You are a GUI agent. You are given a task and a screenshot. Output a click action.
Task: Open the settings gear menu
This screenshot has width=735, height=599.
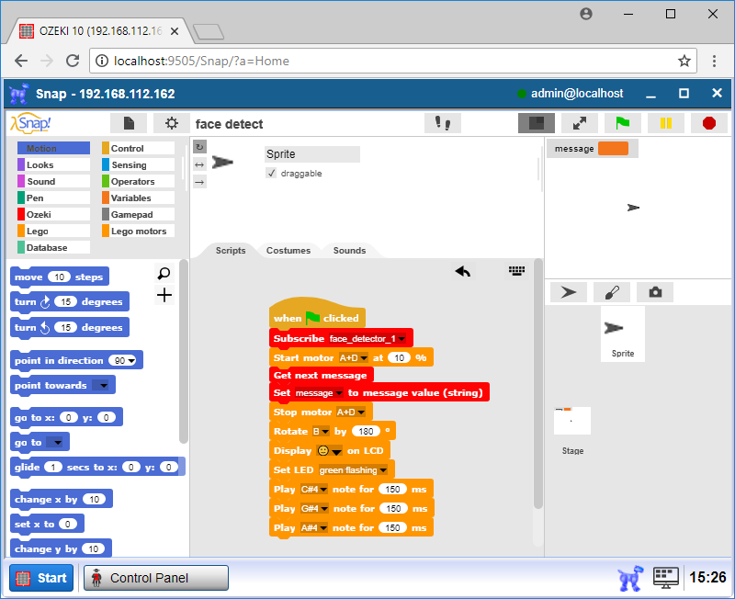coord(172,123)
